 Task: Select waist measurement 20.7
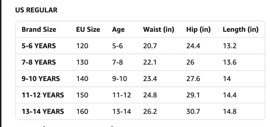(x=150, y=46)
